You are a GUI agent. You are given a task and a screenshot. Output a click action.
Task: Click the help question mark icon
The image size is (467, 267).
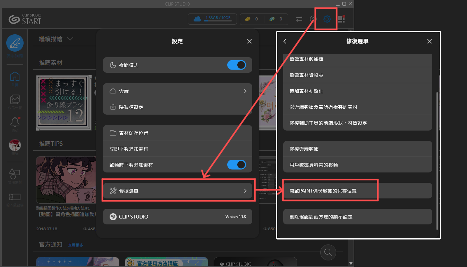(x=313, y=19)
